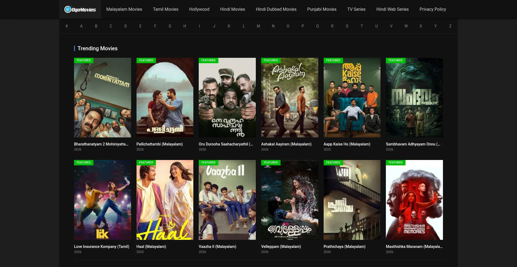
Task: Open Hindi Web Series section
Action: [x=392, y=9]
